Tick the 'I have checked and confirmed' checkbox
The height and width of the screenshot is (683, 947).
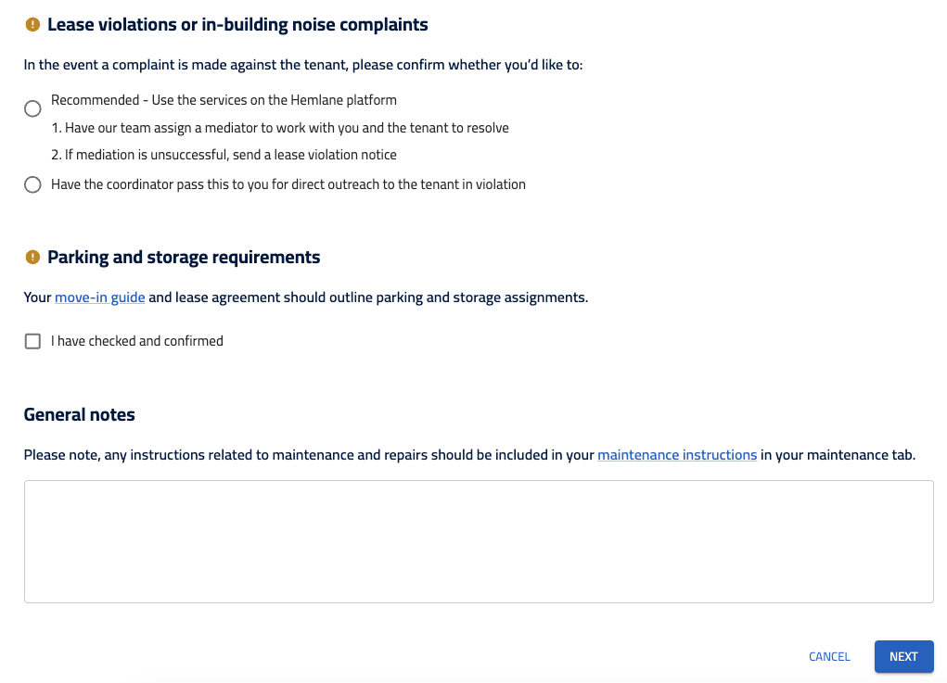32,341
